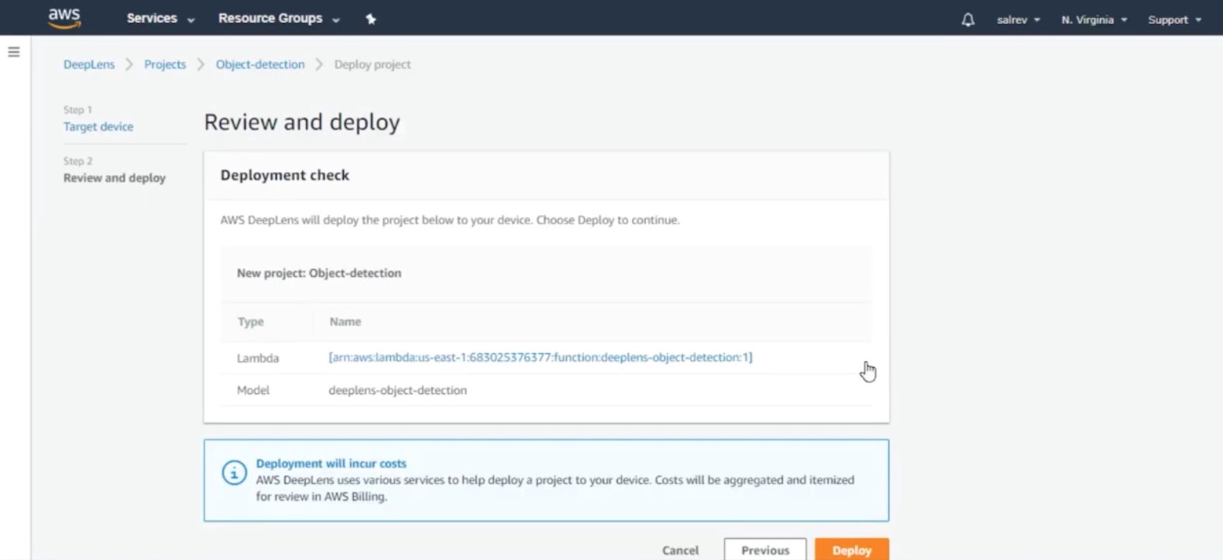Open the N. Virginia region selector
1223x560 pixels.
(x=1094, y=20)
